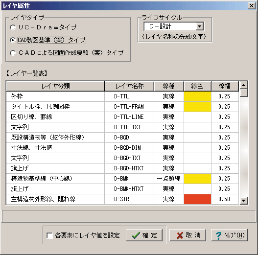Click the 一点鎖線 line type cell for D-BMK
Screen dimensions: 258x255
click(169, 179)
